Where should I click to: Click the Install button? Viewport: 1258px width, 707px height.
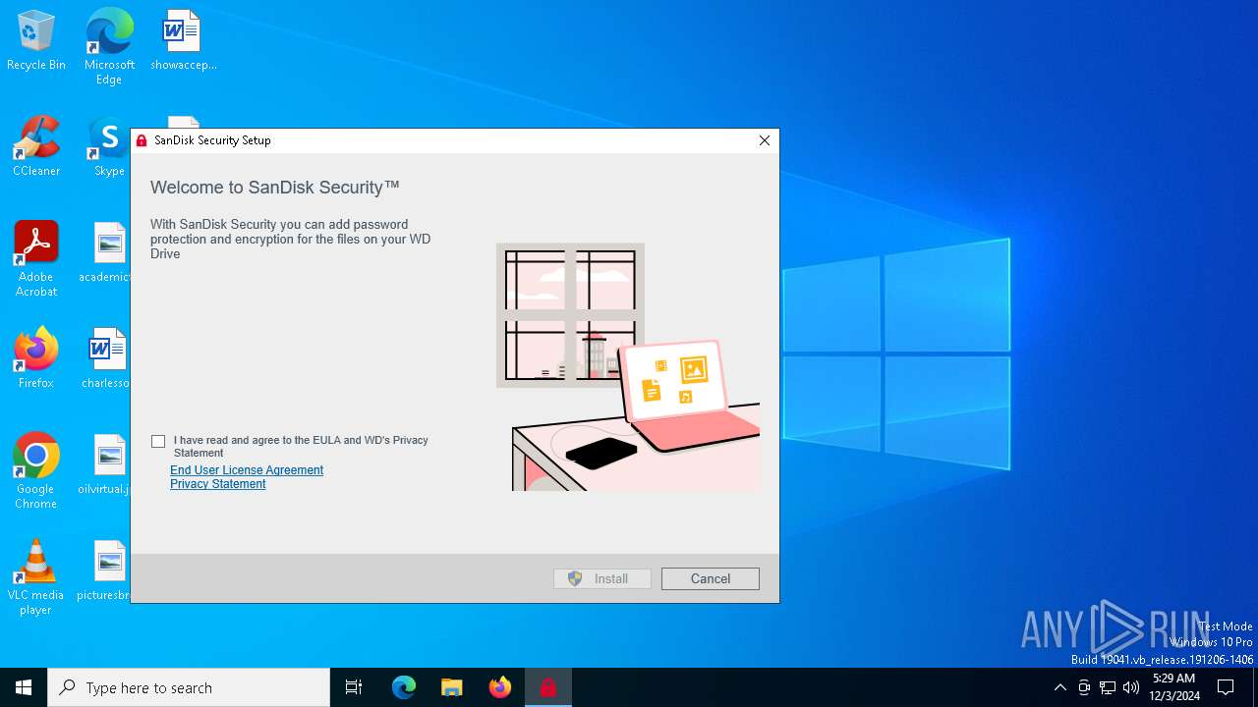click(x=602, y=579)
